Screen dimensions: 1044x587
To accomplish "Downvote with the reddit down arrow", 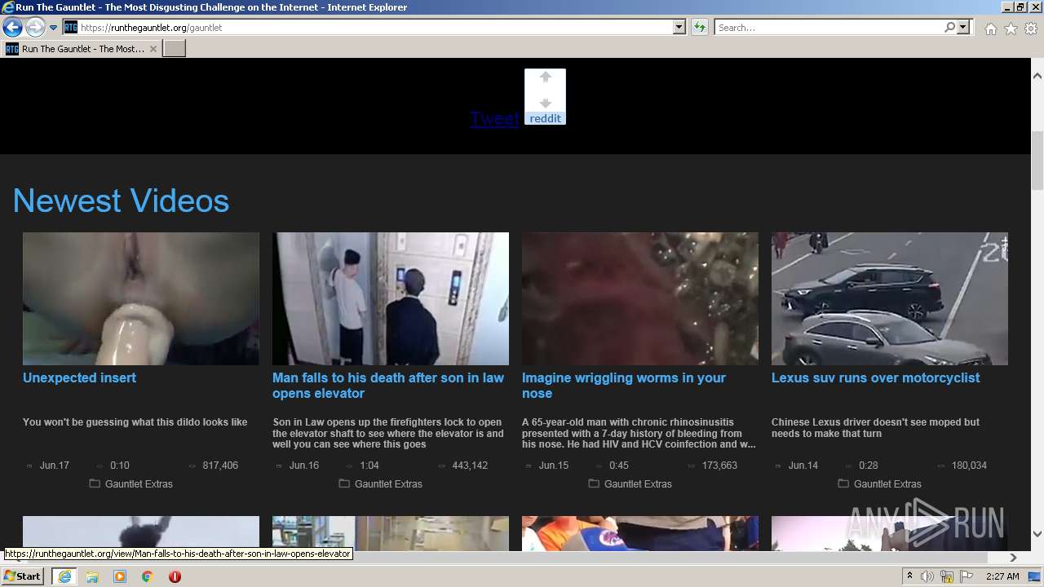I will (x=546, y=103).
